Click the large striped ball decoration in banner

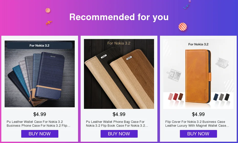click(183, 27)
